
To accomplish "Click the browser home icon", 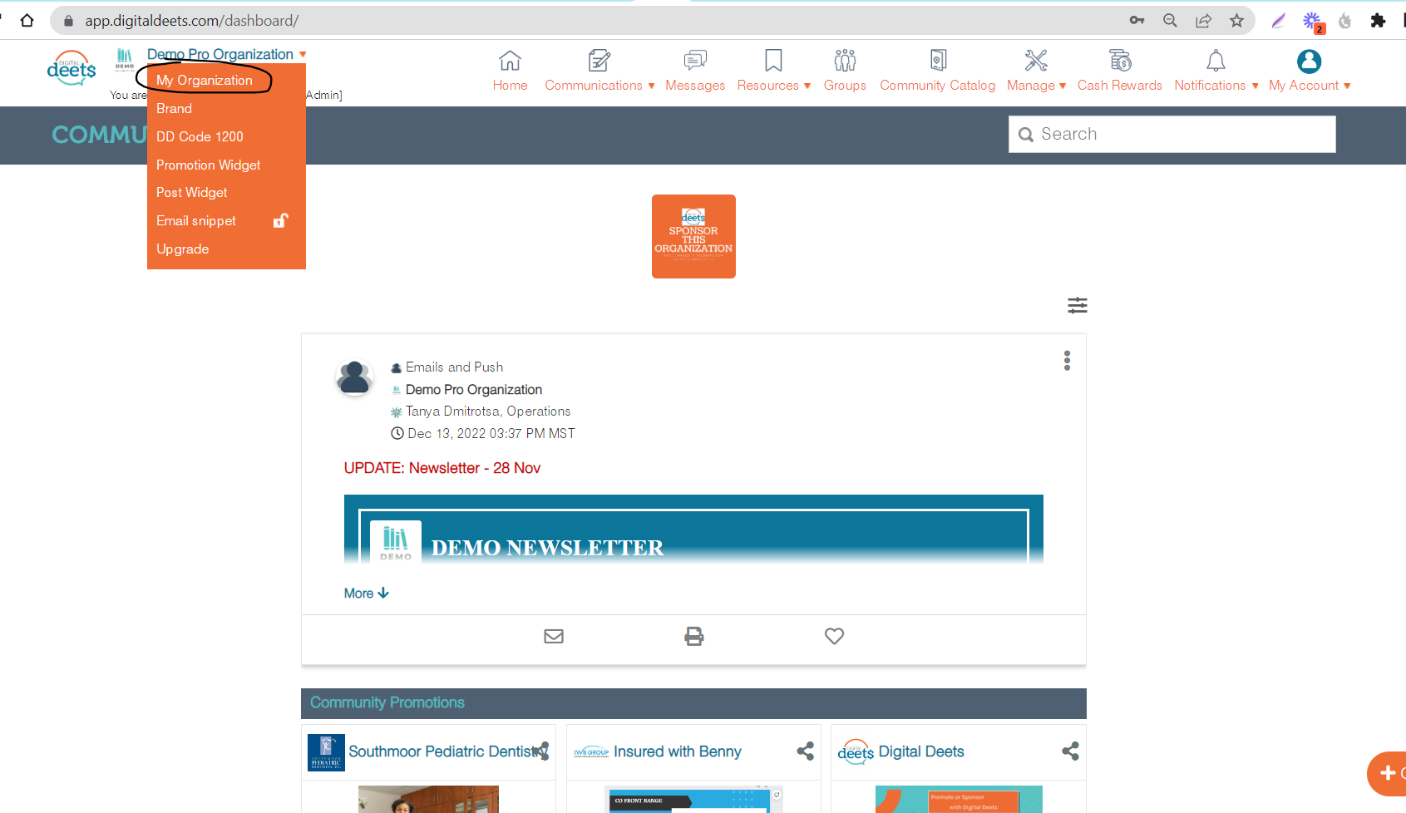I will [x=27, y=20].
